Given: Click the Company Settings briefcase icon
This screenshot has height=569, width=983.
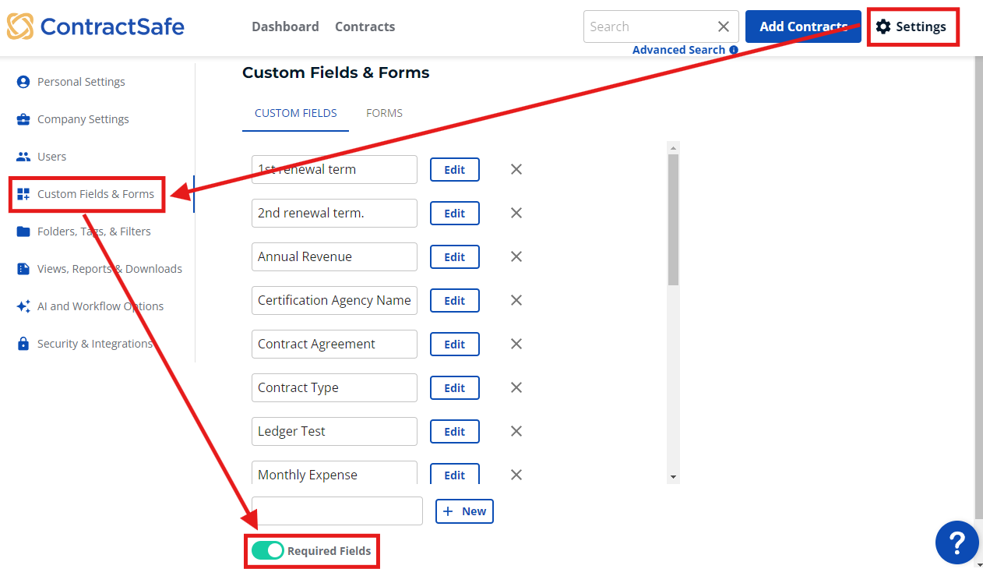Looking at the screenshot, I should 23,119.
